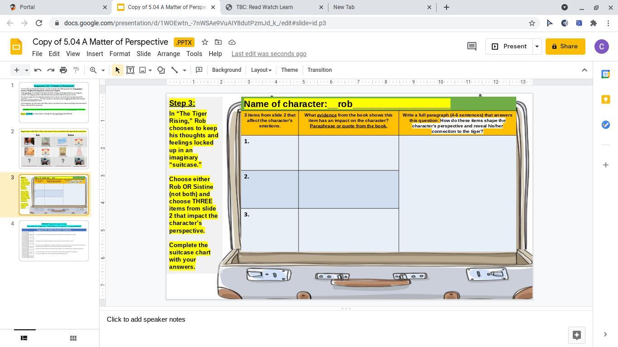Hide the menus with collapse arrow

584,70
